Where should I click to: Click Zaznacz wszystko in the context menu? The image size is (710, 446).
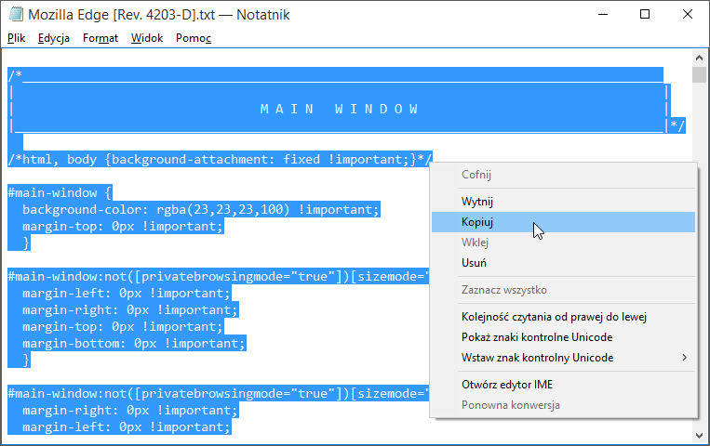click(563, 290)
